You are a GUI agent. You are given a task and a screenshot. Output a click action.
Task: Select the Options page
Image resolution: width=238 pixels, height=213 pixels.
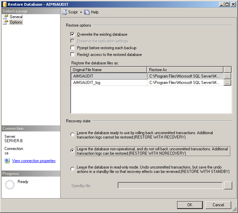(x=16, y=22)
